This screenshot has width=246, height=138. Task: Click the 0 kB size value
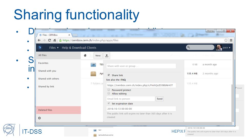[195, 64]
